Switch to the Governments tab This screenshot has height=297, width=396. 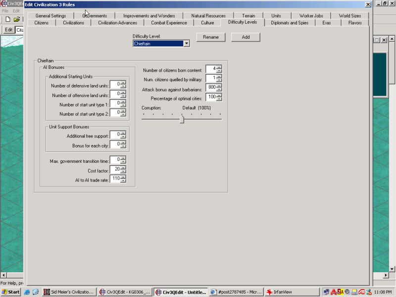[x=95, y=16]
